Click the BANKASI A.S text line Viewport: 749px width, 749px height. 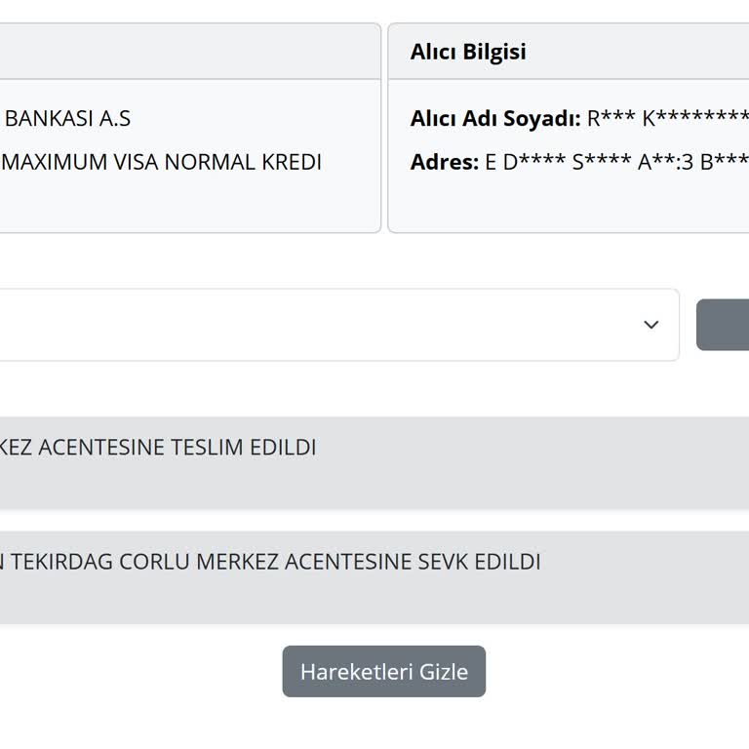[x=68, y=119]
